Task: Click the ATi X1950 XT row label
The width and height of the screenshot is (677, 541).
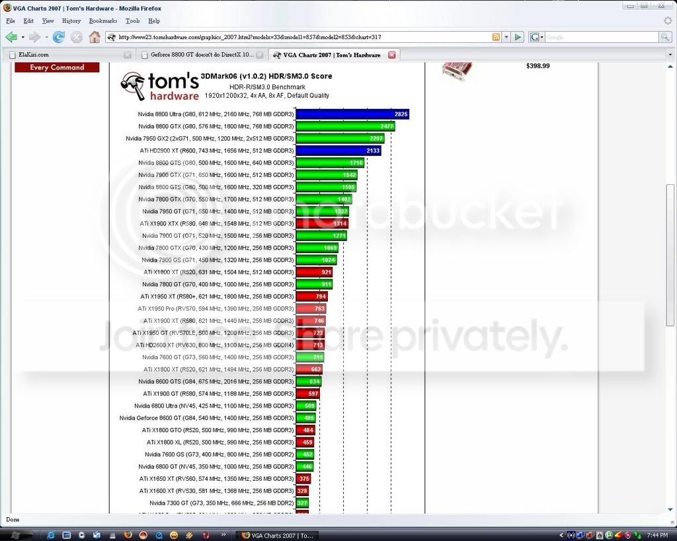Action: (217, 297)
